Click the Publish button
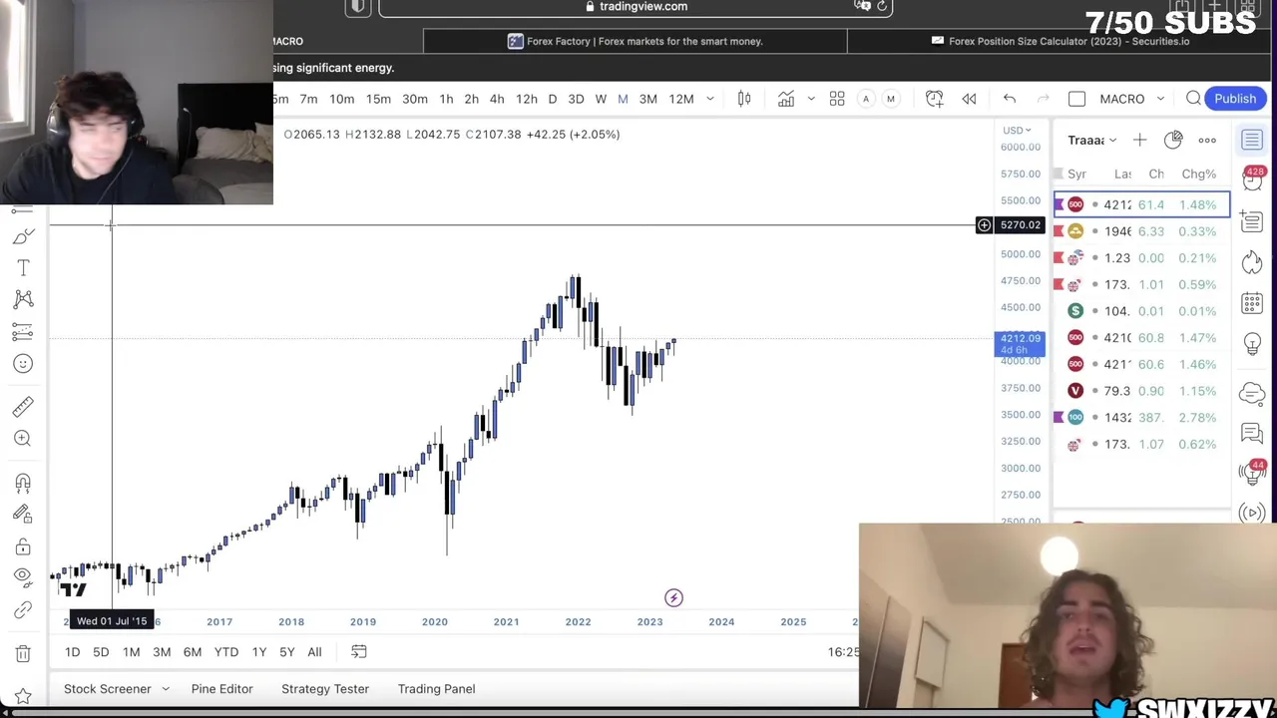 pyautogui.click(x=1235, y=99)
